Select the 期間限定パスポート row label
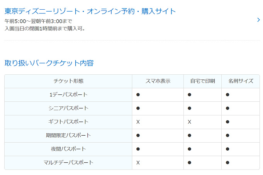263x175 pixels. click(68, 135)
